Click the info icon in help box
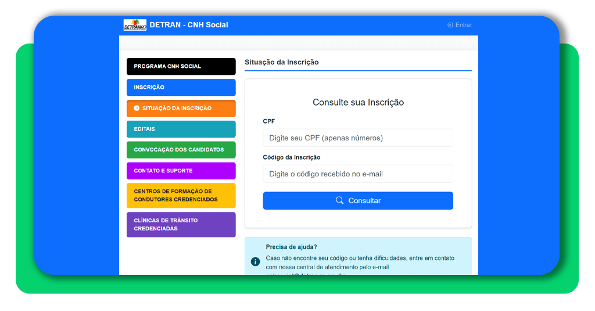The width and height of the screenshot is (595, 311). tap(256, 262)
